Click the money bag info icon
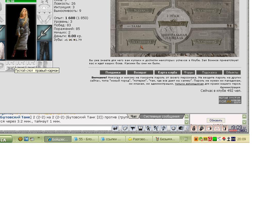The image size is (264, 198). [194, 128]
